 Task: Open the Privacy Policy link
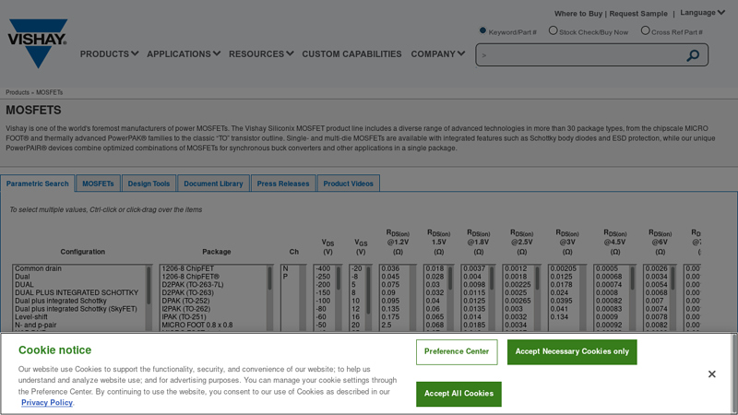47,403
